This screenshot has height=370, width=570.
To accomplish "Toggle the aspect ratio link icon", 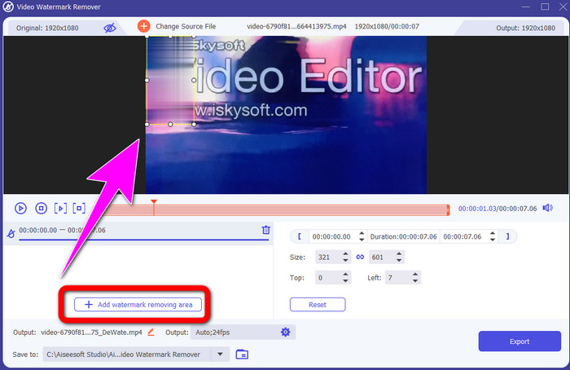I will click(360, 258).
